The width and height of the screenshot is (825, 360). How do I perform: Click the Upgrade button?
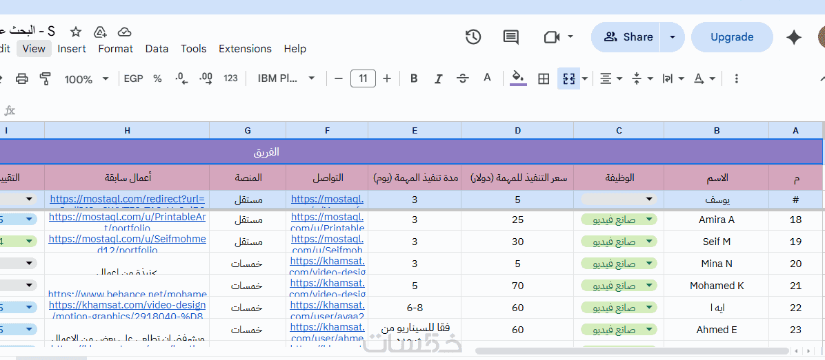(732, 37)
